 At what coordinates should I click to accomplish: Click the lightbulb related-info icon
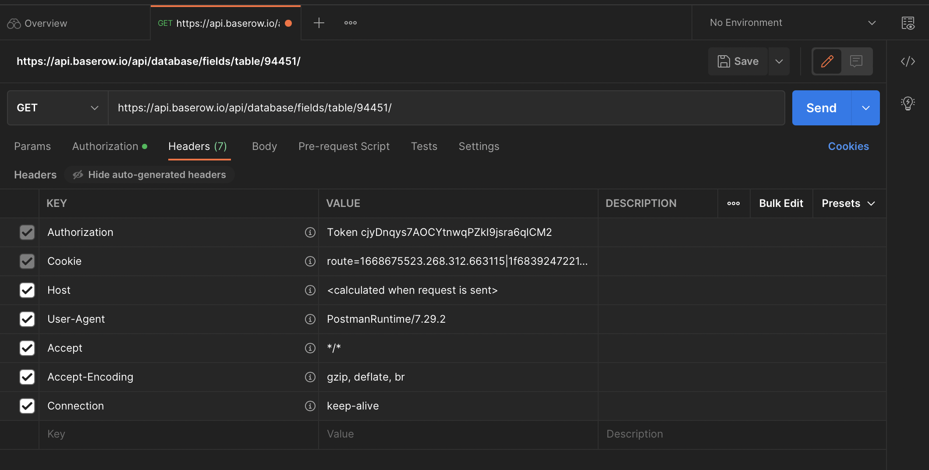click(x=908, y=103)
